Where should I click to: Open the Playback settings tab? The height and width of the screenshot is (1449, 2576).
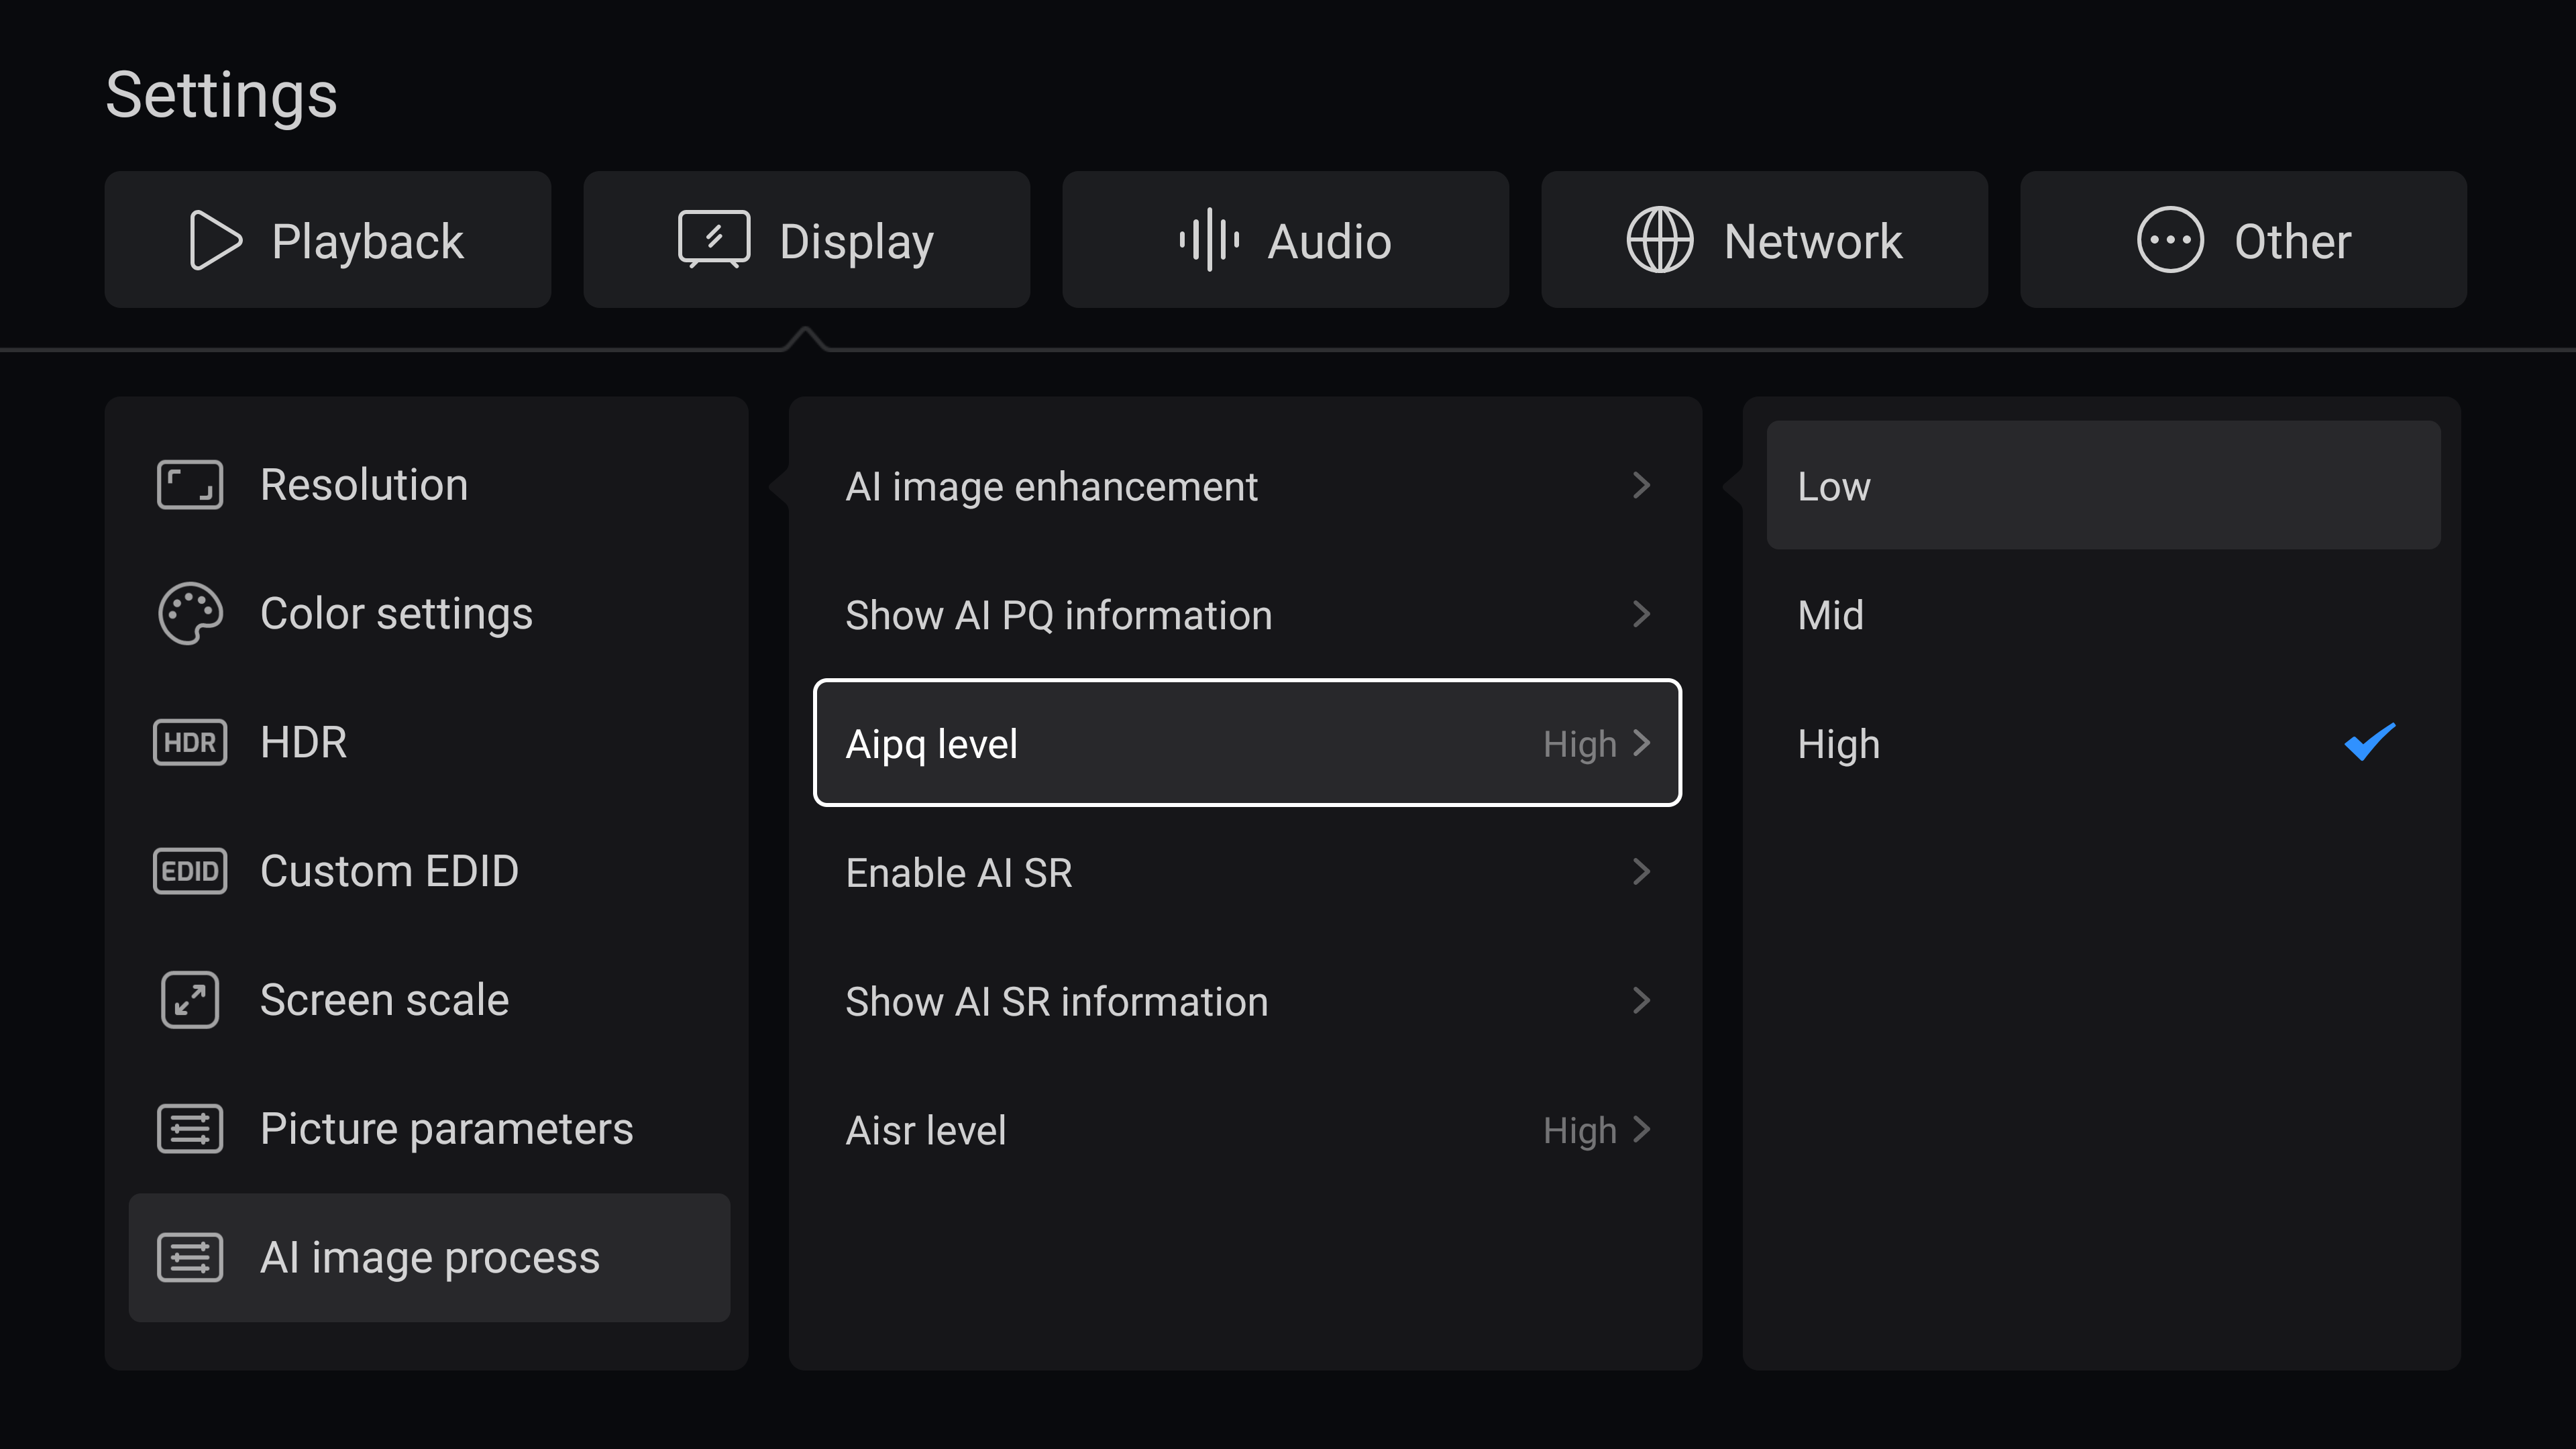coord(328,240)
